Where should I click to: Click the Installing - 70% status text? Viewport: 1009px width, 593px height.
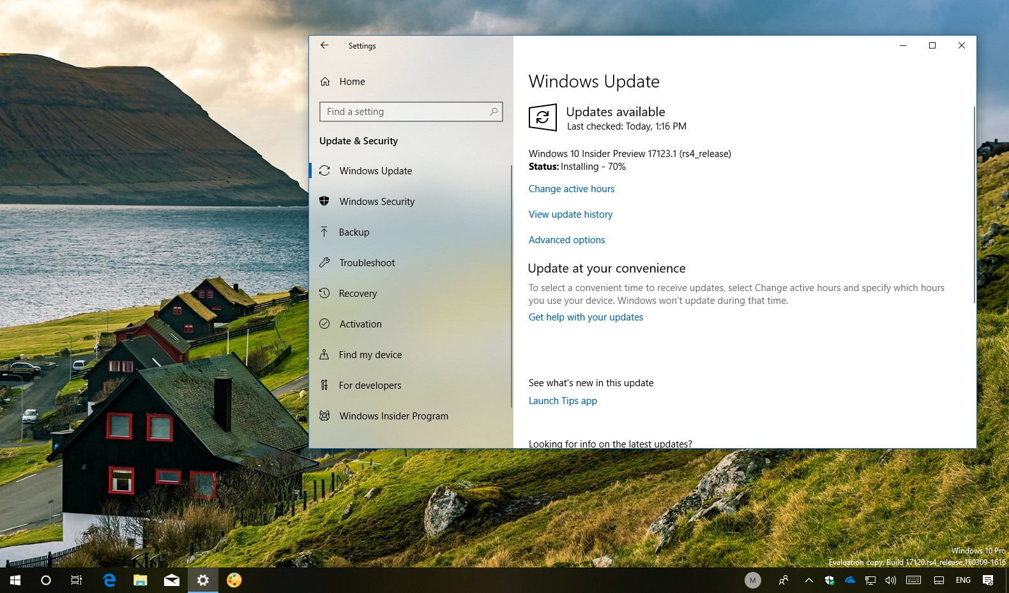click(593, 167)
